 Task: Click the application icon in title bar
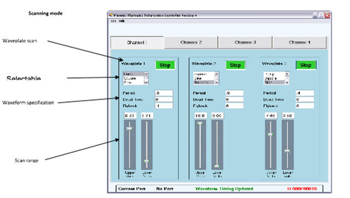click(x=110, y=15)
